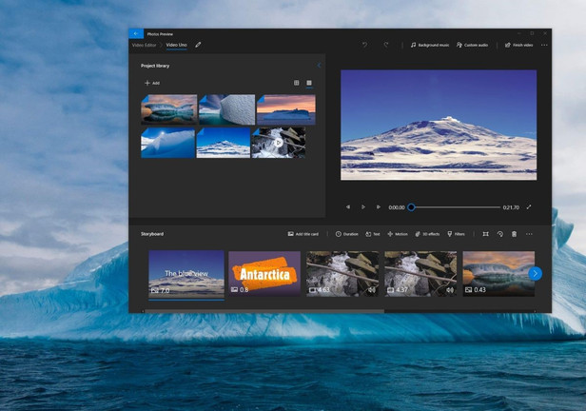Open the storyboard resize/crop icon

[485, 233]
